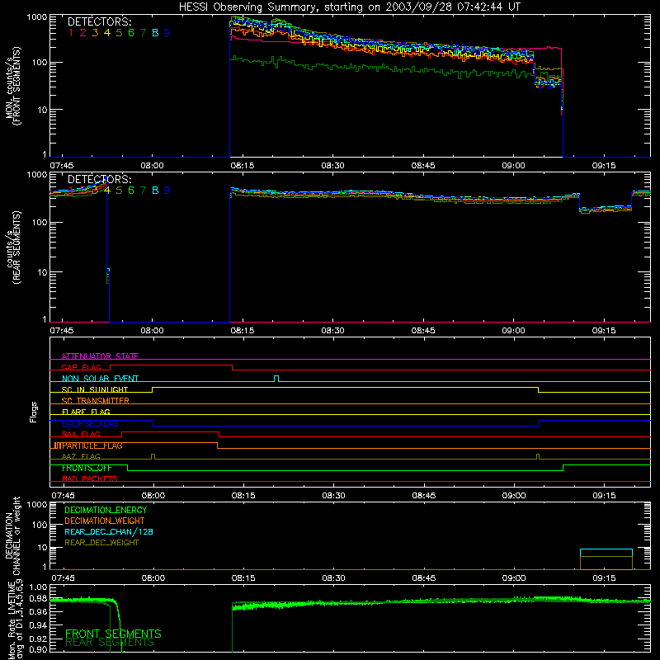
Task: Select the DETECTORS: label in the front segments plot
Action: pos(99,22)
